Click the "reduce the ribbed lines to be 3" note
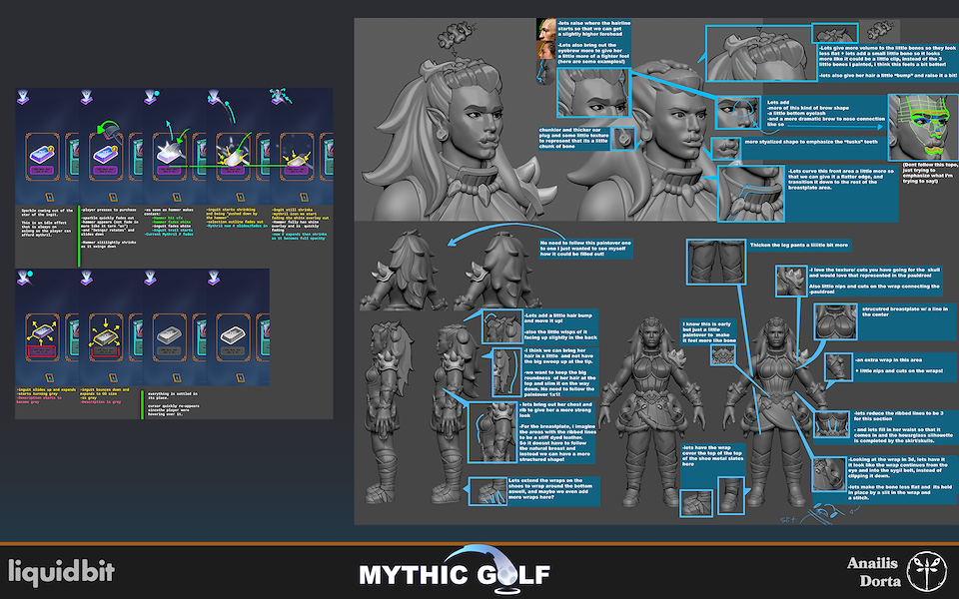Image resolution: width=959 pixels, height=599 pixels. [898, 417]
